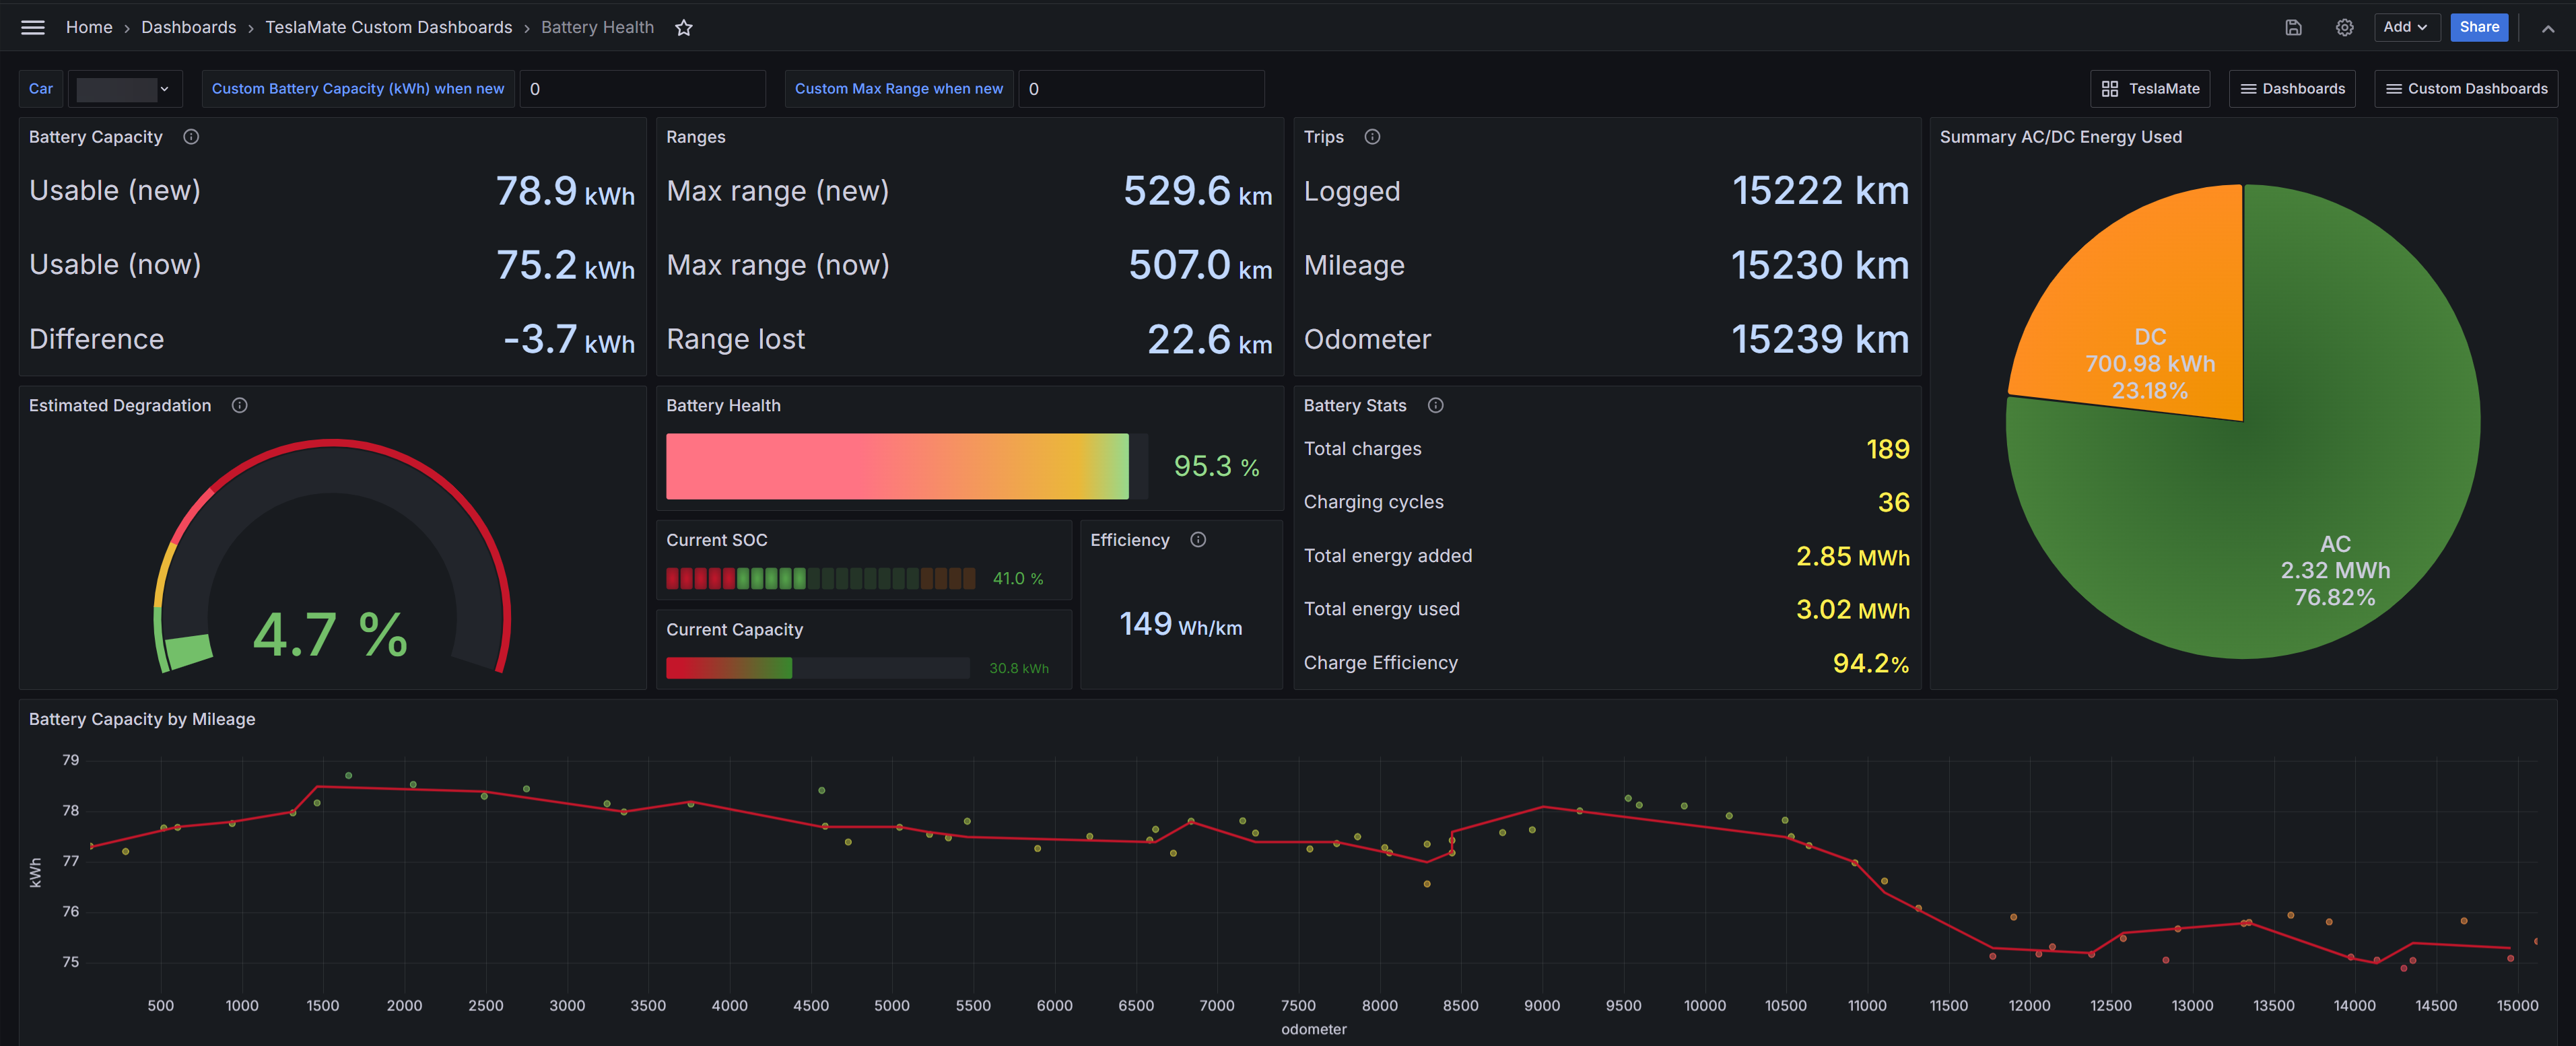The height and width of the screenshot is (1046, 2576).
Task: Expand the Add dropdown menu
Action: pyautogui.click(x=2406, y=27)
